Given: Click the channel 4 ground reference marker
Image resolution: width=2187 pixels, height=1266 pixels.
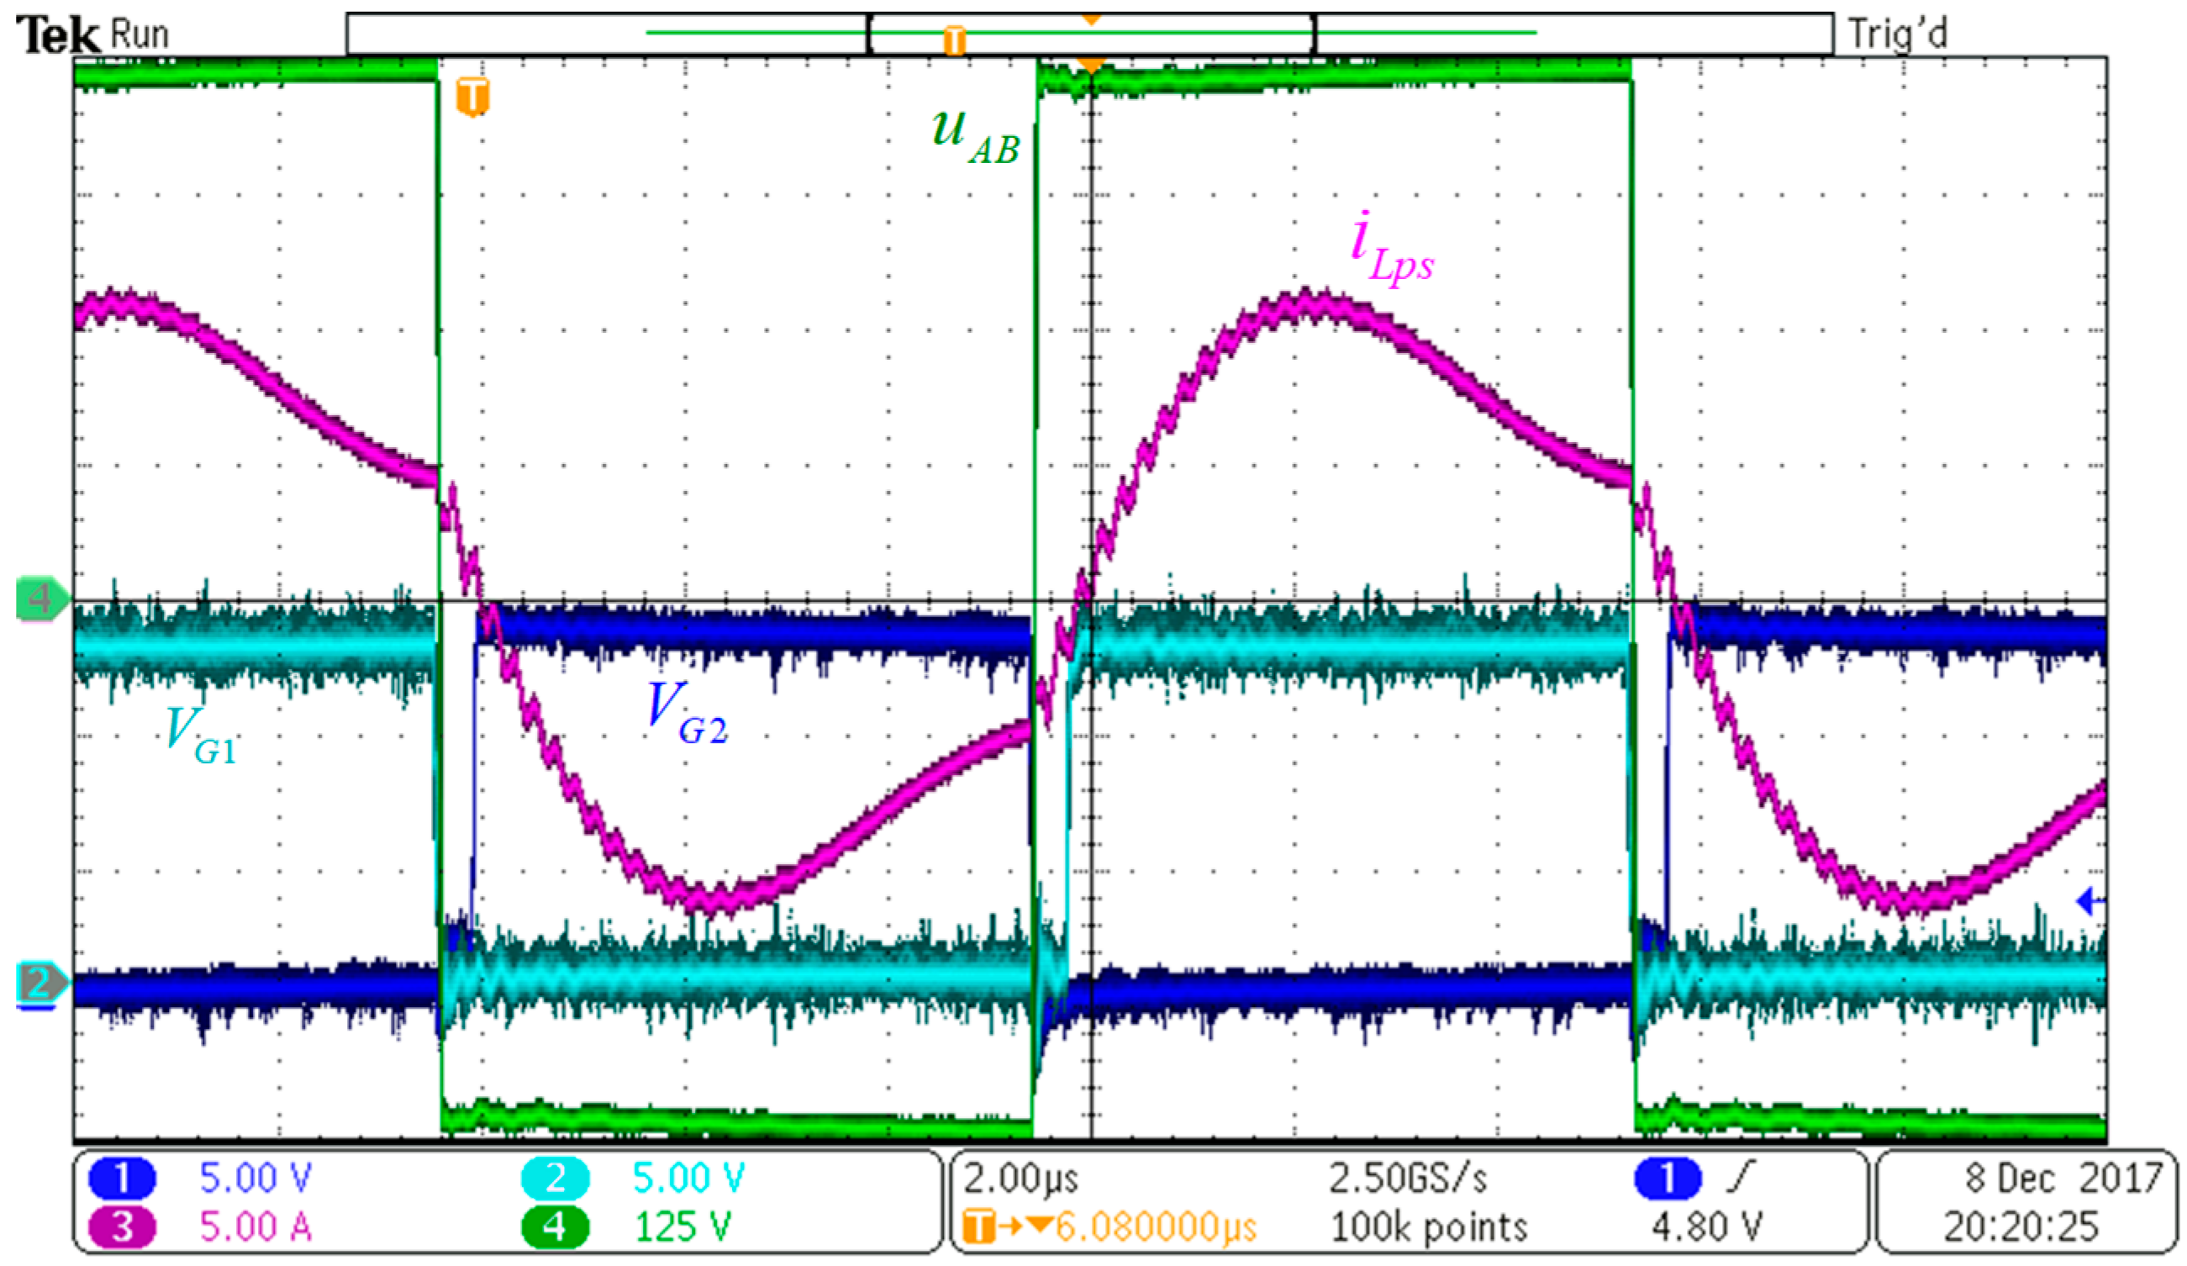Looking at the screenshot, I should [40, 599].
